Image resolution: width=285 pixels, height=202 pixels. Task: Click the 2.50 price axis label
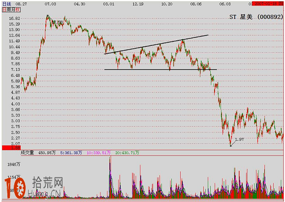click(x=15, y=133)
